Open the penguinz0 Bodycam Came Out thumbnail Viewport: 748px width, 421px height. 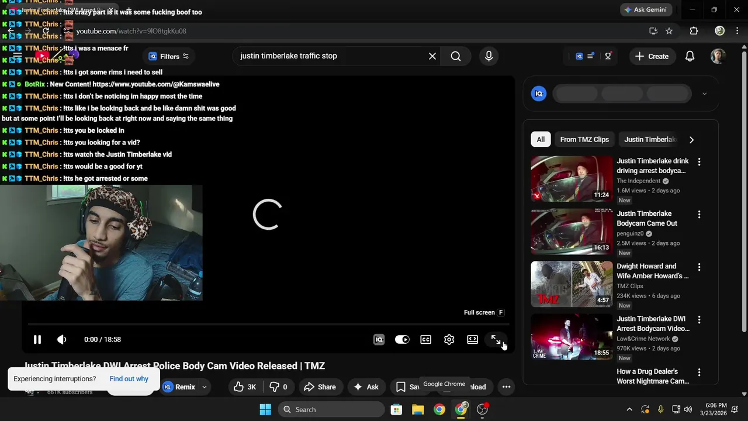pyautogui.click(x=572, y=232)
